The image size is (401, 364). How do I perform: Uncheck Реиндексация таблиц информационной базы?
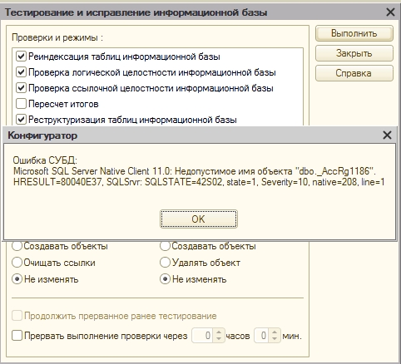pos(21,57)
